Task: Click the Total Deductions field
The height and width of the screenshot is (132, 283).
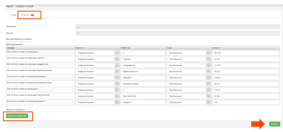Action: pyautogui.click(x=178, y=27)
